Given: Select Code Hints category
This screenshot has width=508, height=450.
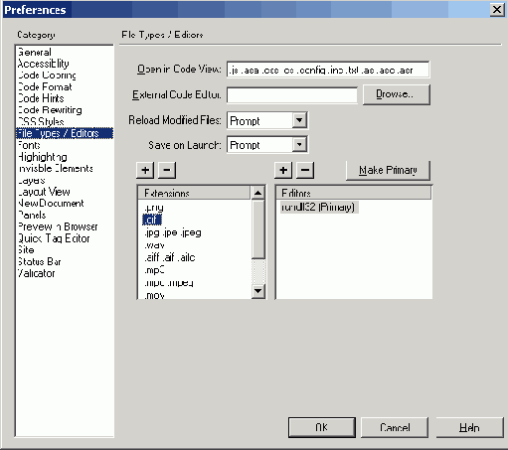Looking at the screenshot, I should coord(42,98).
